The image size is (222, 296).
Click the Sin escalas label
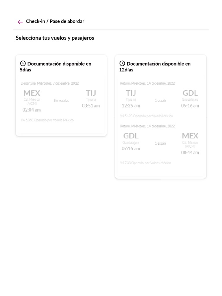coord(61,101)
